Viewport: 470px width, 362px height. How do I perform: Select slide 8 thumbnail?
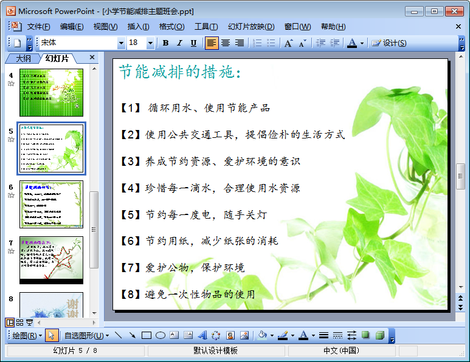tap(51, 305)
